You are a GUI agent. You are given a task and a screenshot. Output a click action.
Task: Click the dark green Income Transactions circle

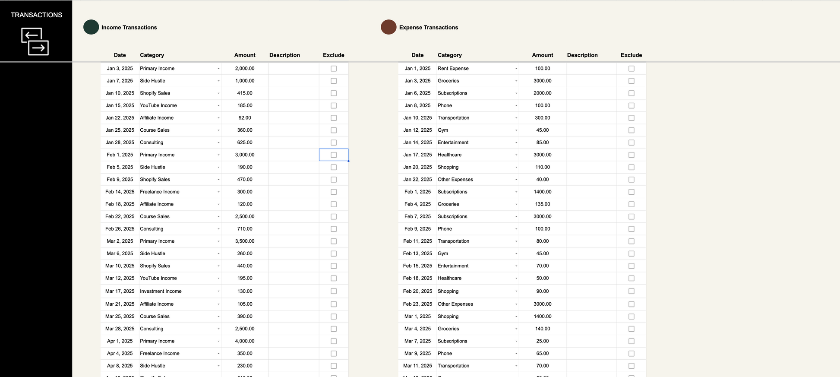pyautogui.click(x=91, y=27)
